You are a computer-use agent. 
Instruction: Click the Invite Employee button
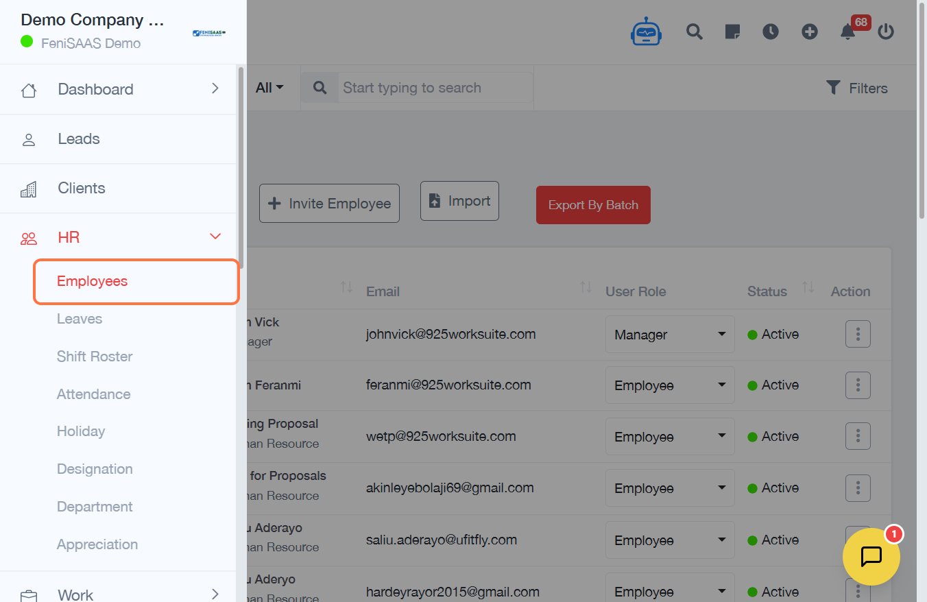click(329, 204)
